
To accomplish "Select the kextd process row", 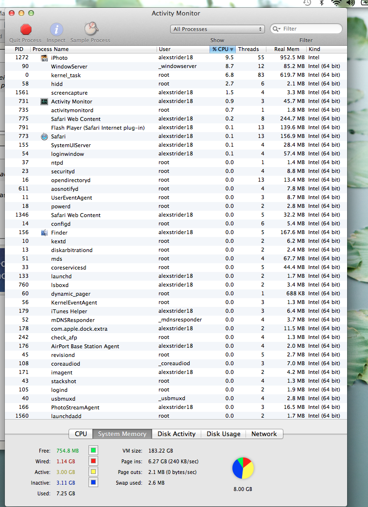I will tap(176, 241).
